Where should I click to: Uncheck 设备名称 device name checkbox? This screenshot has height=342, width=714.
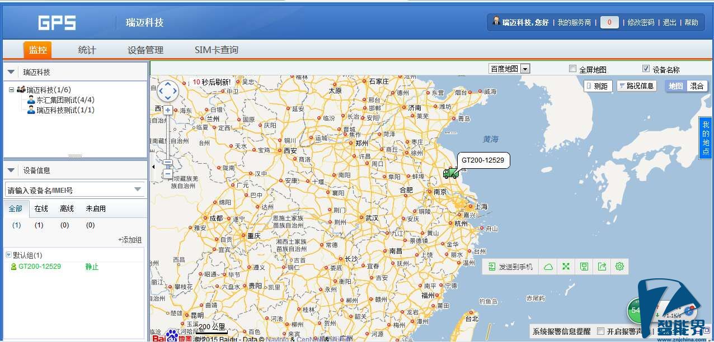coord(646,69)
